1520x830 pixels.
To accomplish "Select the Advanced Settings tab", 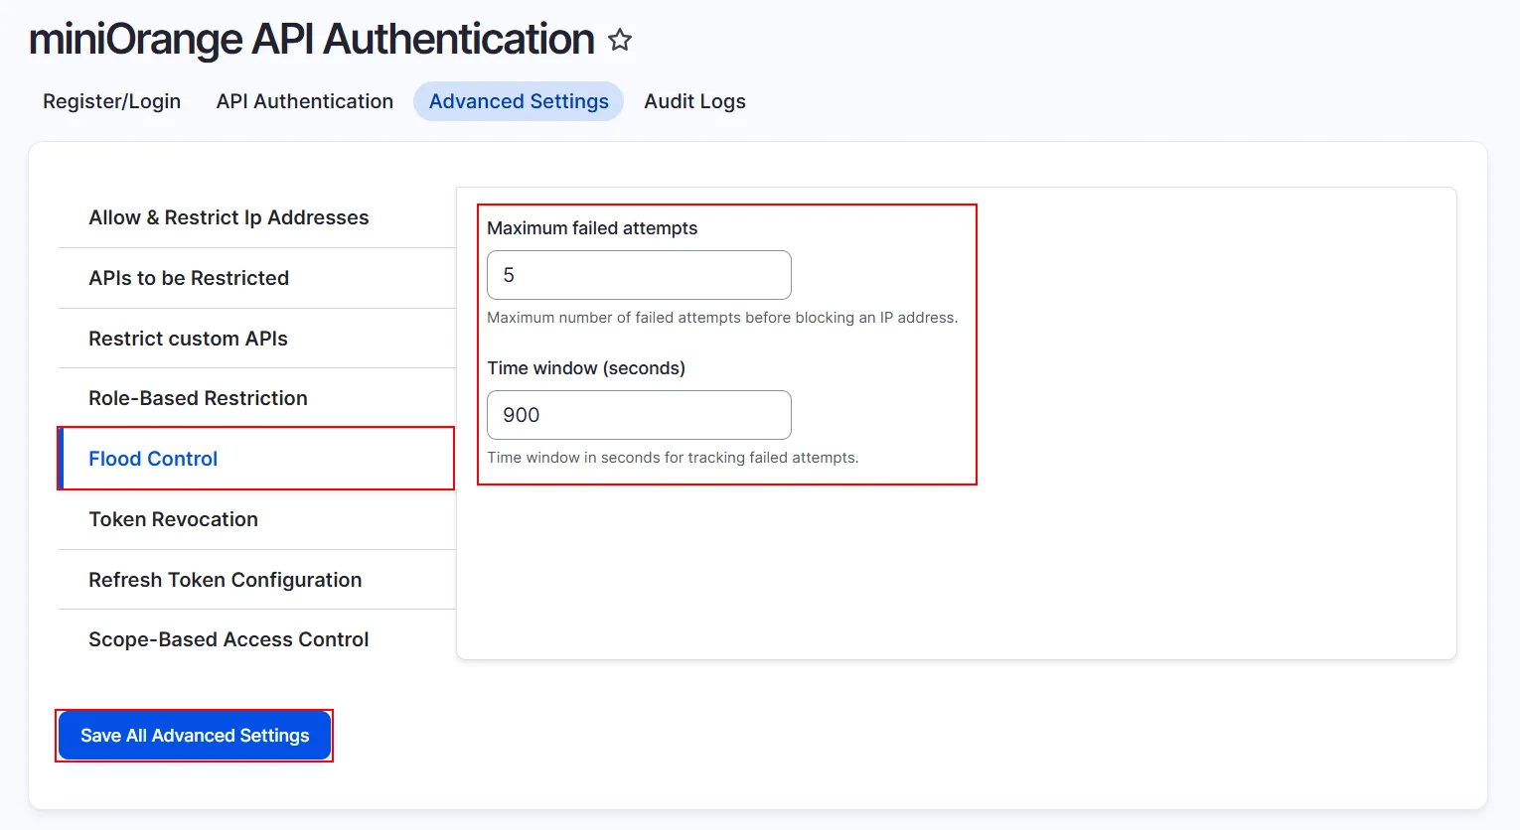I will coord(519,101).
